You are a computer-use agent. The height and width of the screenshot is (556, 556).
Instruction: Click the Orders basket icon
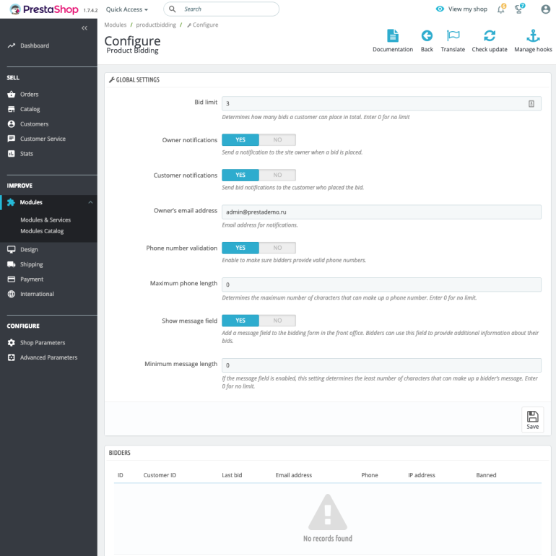[12, 95]
